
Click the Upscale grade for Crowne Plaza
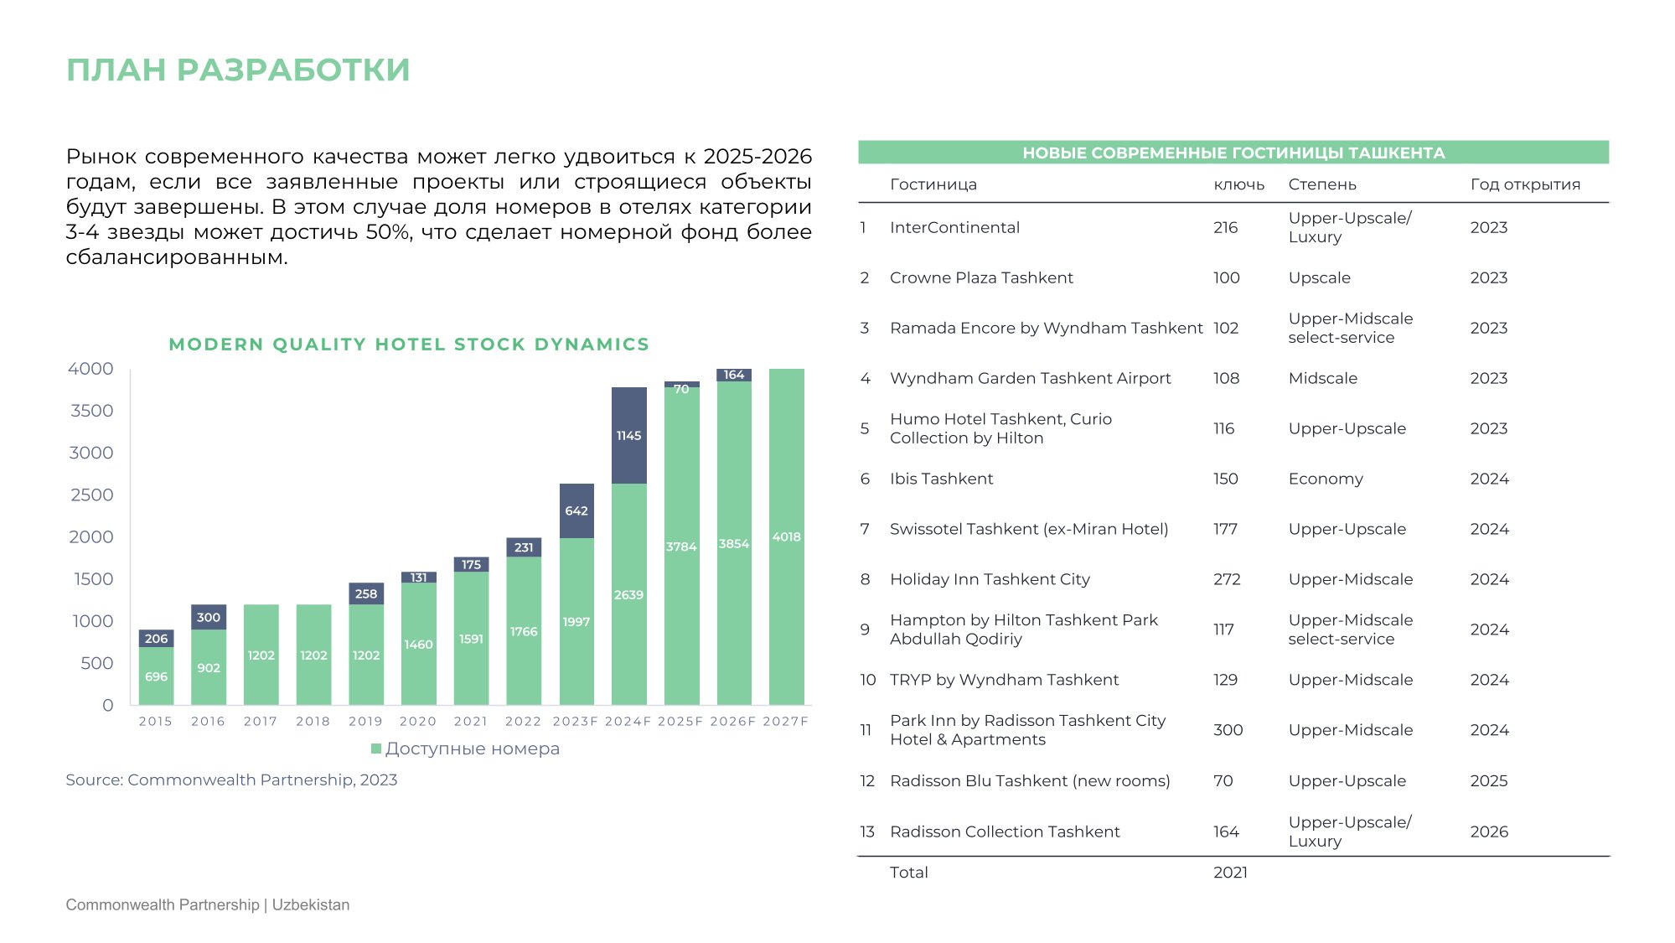[1320, 277]
